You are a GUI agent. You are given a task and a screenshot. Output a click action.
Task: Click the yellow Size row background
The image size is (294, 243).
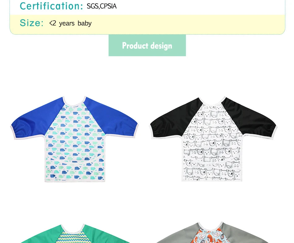click(x=147, y=24)
